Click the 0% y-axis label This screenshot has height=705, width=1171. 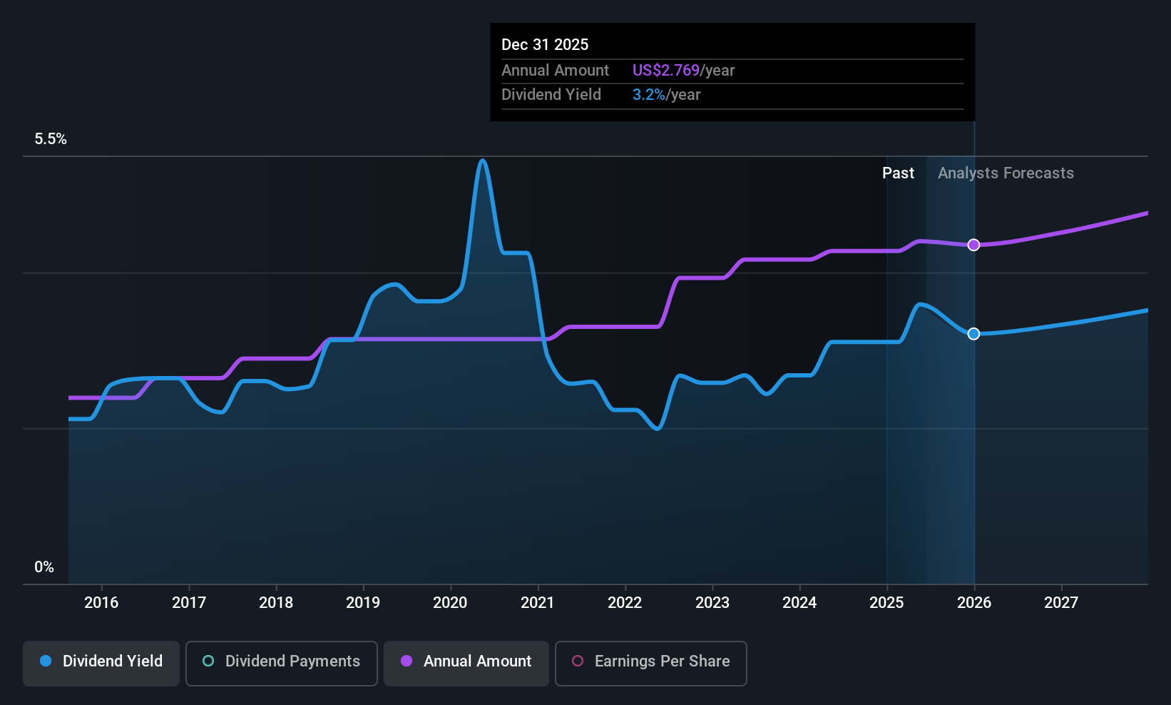(44, 567)
